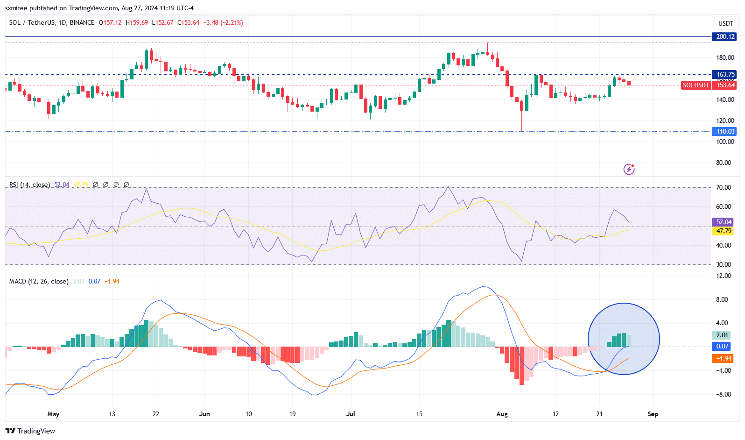Click the 180.00 price axis label

click(x=725, y=57)
